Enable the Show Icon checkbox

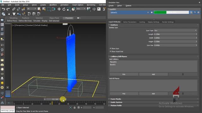[x=110, y=48]
